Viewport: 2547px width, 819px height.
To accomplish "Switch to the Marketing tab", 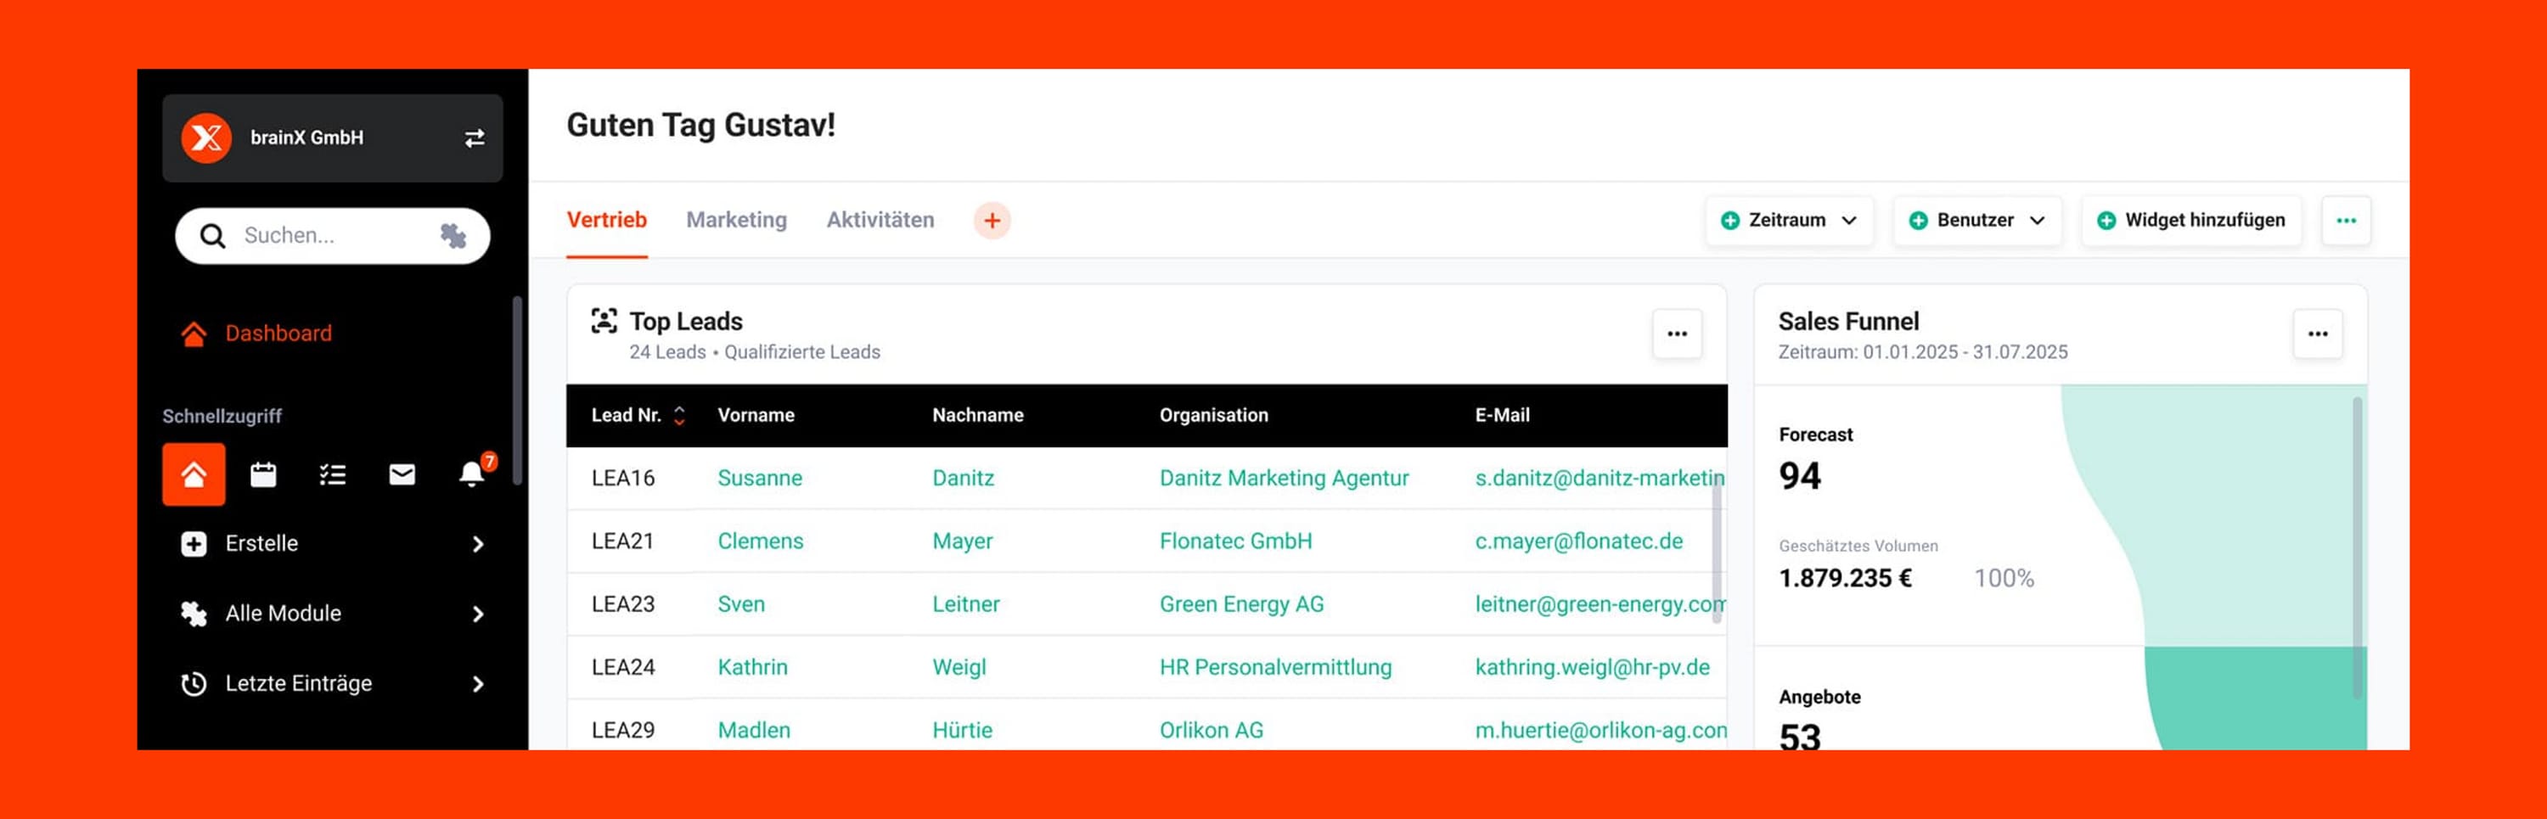I will click(x=735, y=221).
